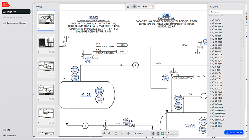Select the LSHH-101B record item
Viewport: 249px width, 140px height.
220,110
